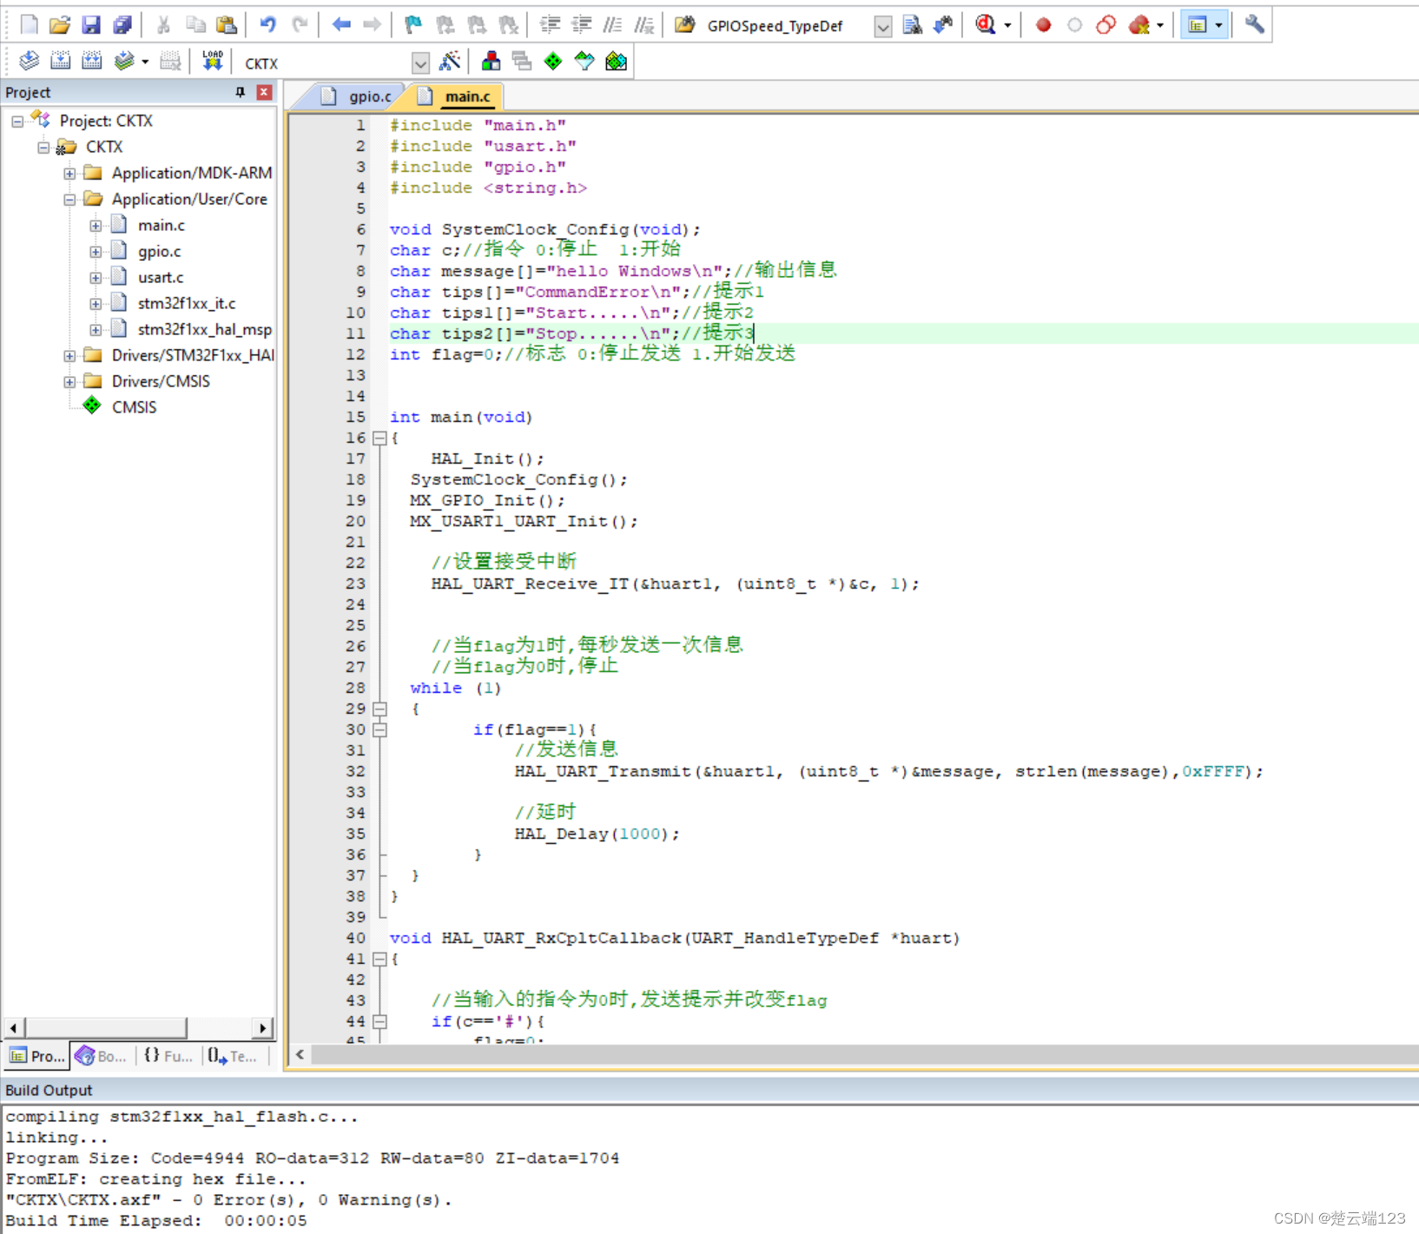Open the Configuration wrench icon
This screenshot has height=1234, width=1419.
pos(1254,25)
